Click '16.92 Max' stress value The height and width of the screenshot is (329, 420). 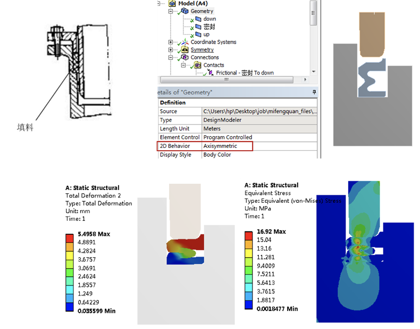click(x=271, y=232)
